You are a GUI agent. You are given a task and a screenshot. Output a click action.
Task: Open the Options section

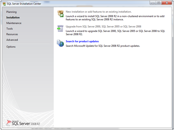[11, 47]
